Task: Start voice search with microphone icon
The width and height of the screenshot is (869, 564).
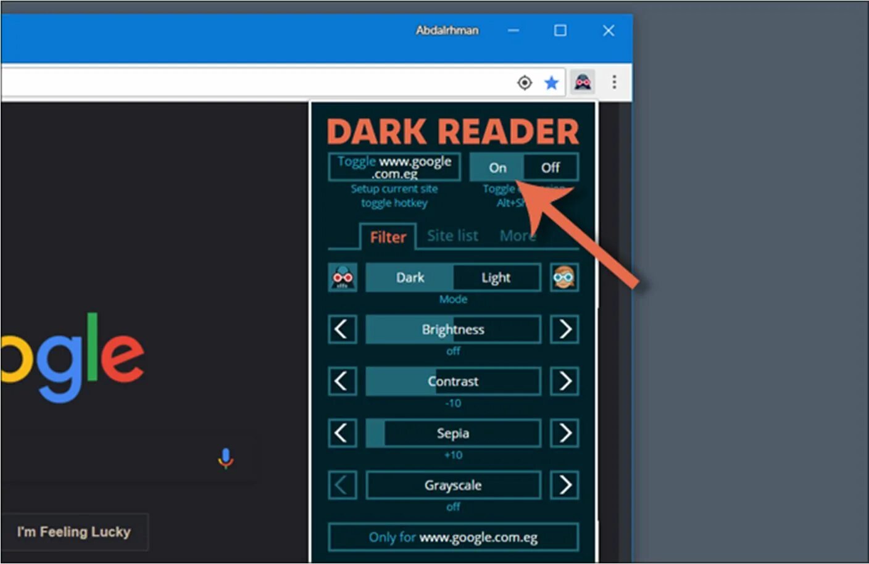Action: 226,458
